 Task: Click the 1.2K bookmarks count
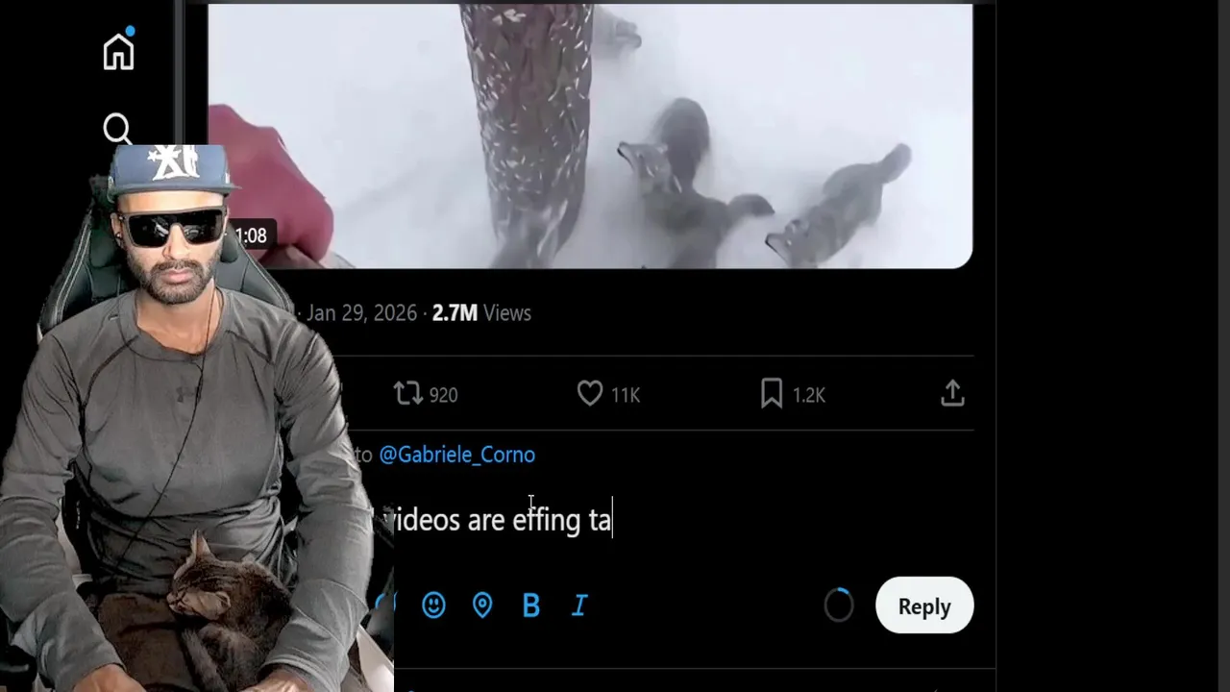pyautogui.click(x=809, y=395)
